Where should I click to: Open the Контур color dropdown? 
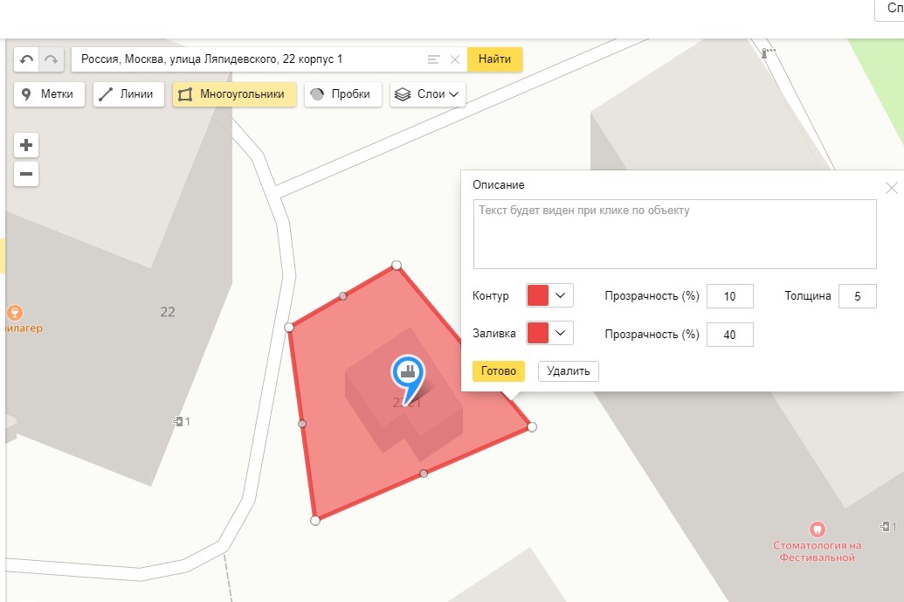pyautogui.click(x=549, y=295)
